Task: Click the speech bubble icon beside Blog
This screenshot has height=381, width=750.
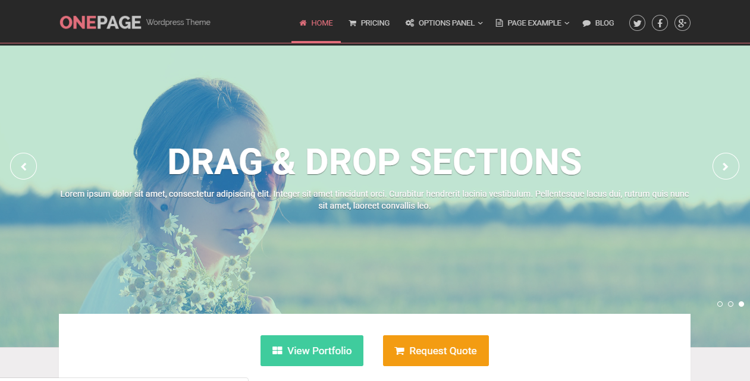Action: [586, 23]
